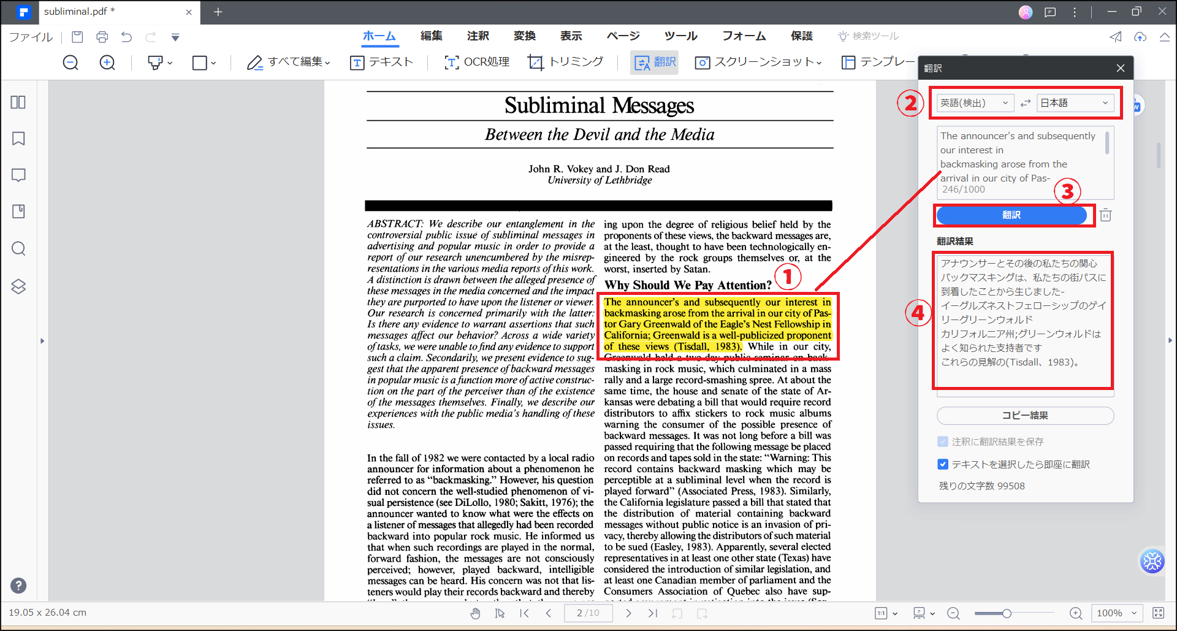Viewport: 1177px width, 631px height.
Task: Toggle 注釈に翻訳結果を保存 checkbox
Action: 943,442
